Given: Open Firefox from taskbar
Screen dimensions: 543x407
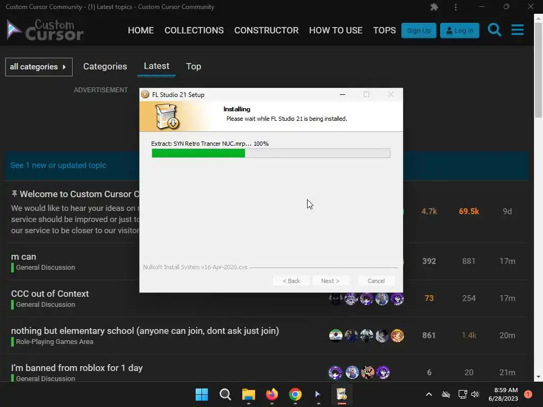Looking at the screenshot, I should click(272, 394).
